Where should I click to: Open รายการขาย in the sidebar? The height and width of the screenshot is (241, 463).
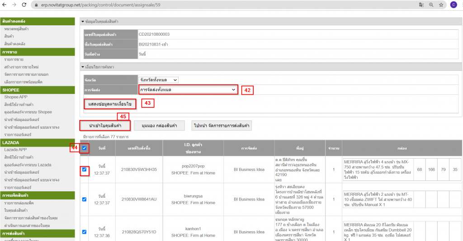click(14, 59)
